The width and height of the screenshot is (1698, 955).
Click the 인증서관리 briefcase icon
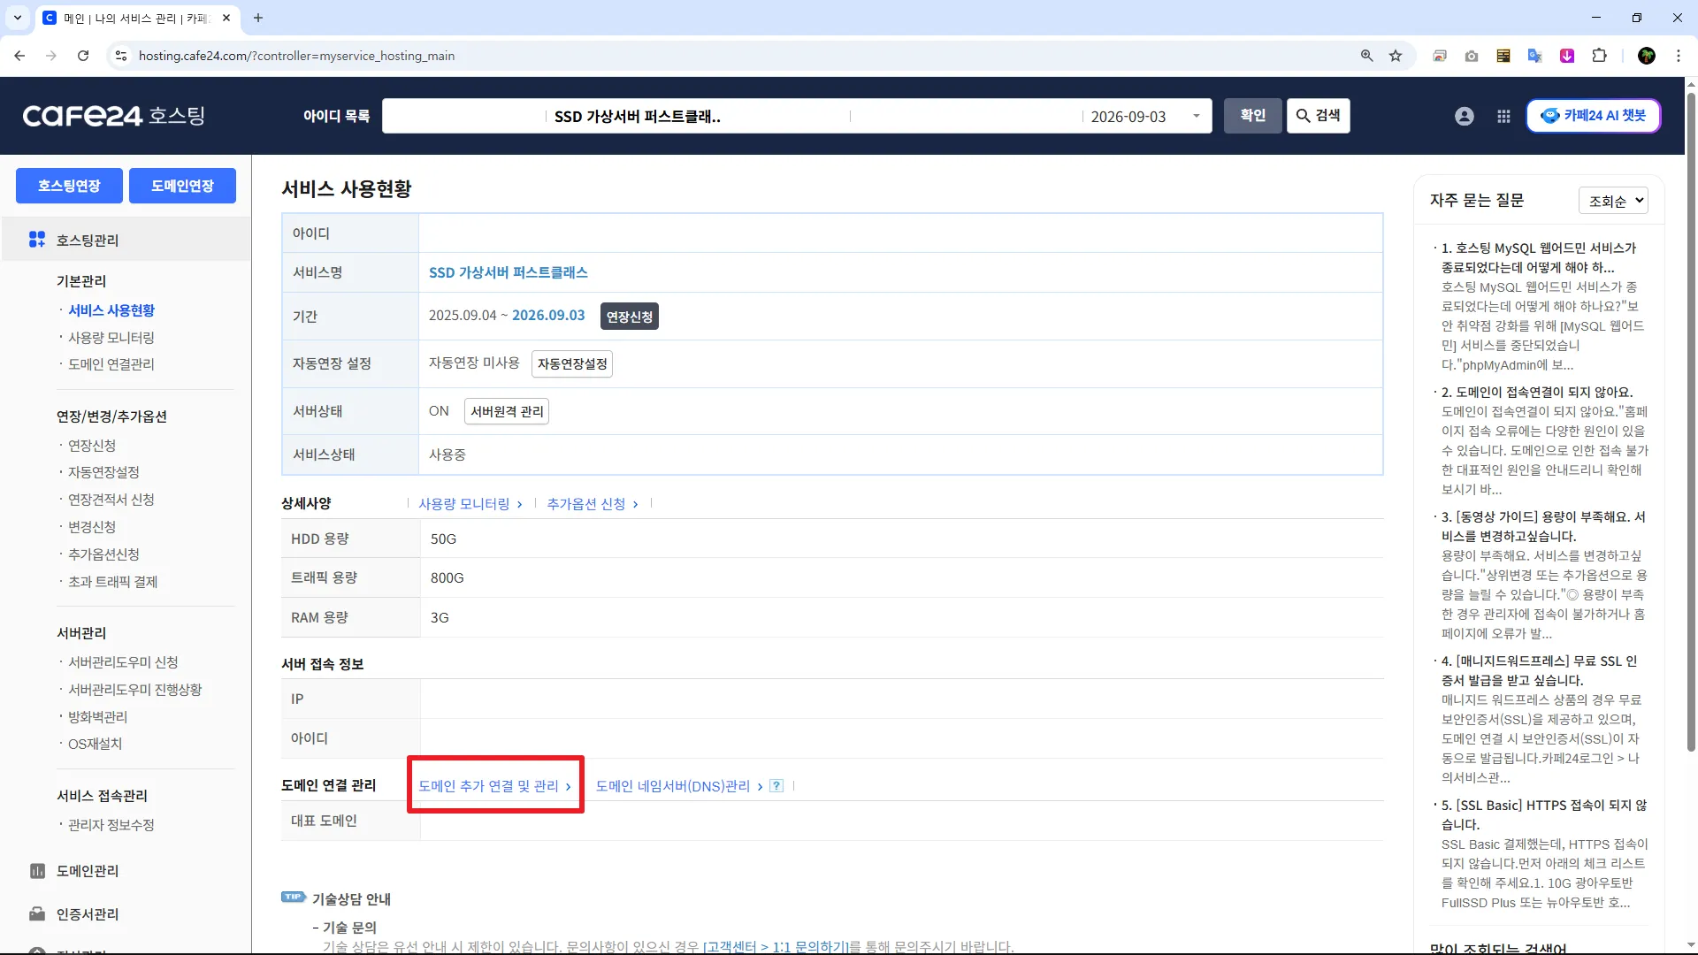[x=37, y=914]
